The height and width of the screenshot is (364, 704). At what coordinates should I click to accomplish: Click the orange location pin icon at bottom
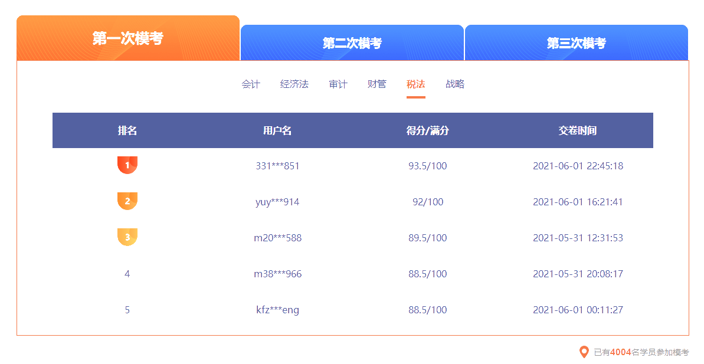tap(583, 352)
